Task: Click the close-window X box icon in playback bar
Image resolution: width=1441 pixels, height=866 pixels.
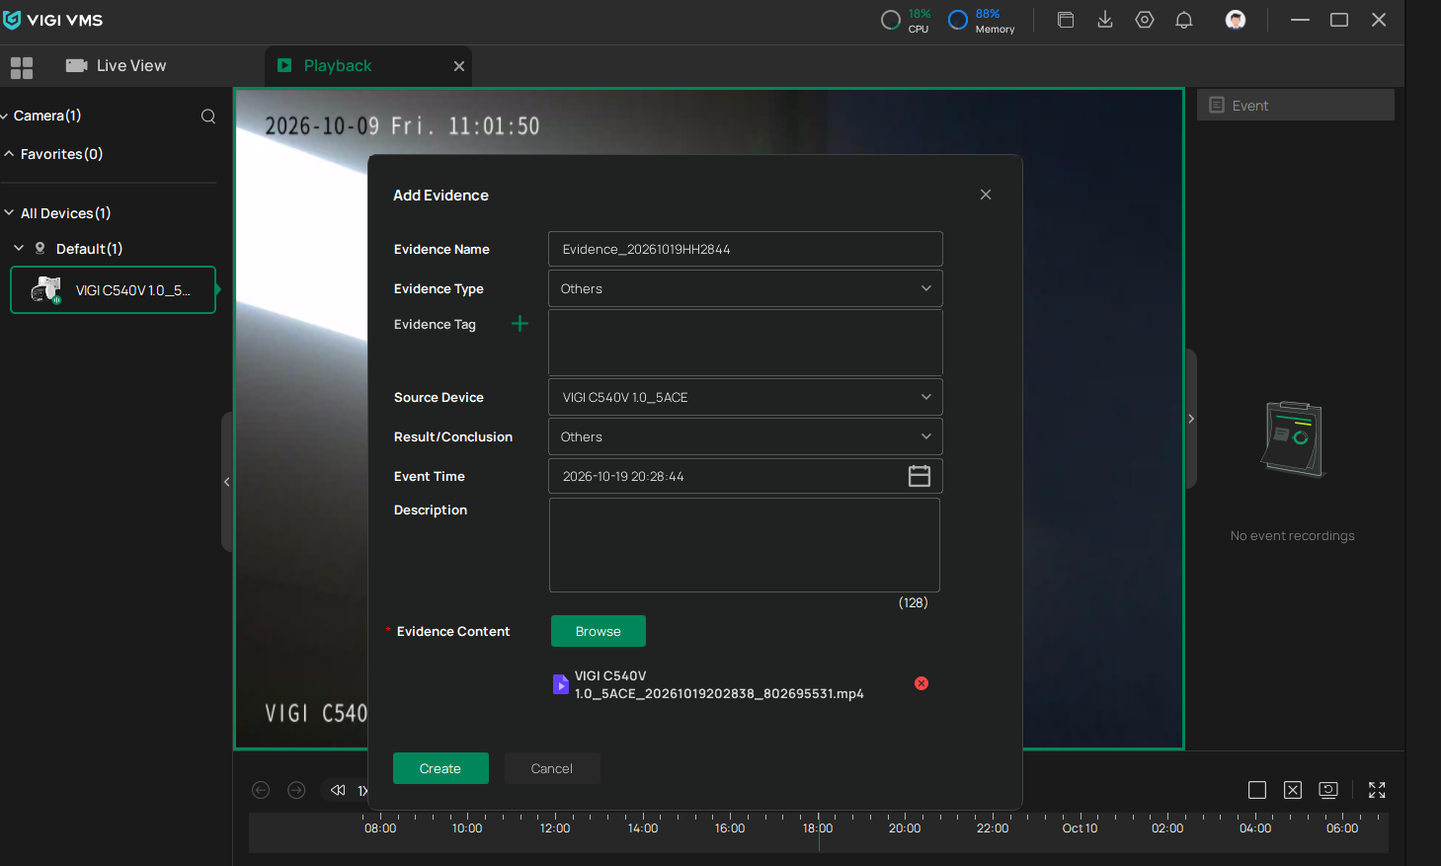Action: pos(1293,790)
